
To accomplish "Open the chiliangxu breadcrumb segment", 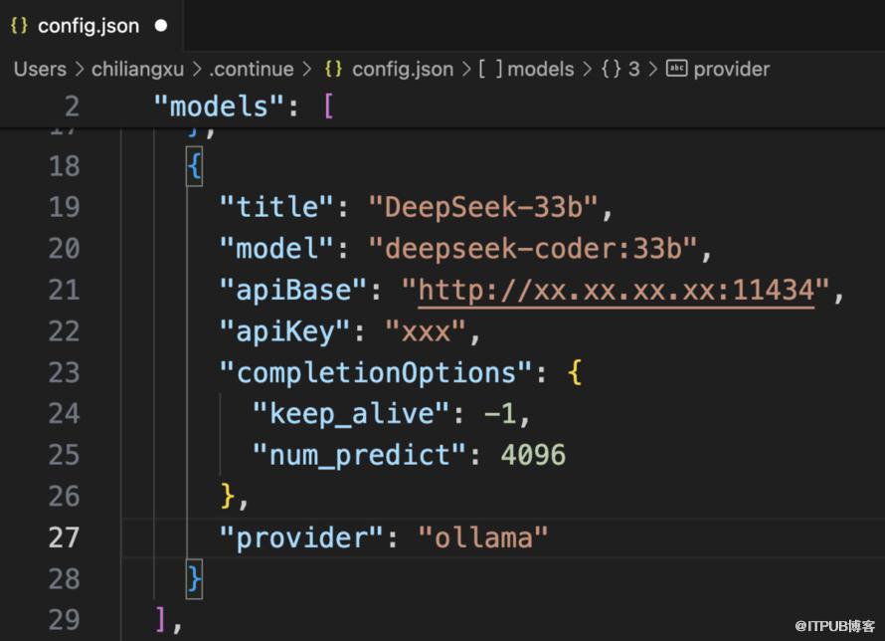I will pos(137,69).
